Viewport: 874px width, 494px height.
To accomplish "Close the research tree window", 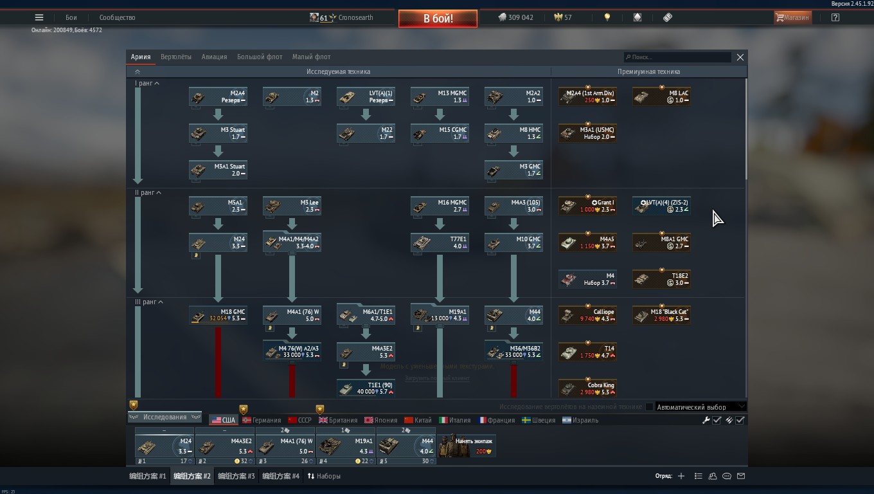I will click(x=740, y=57).
